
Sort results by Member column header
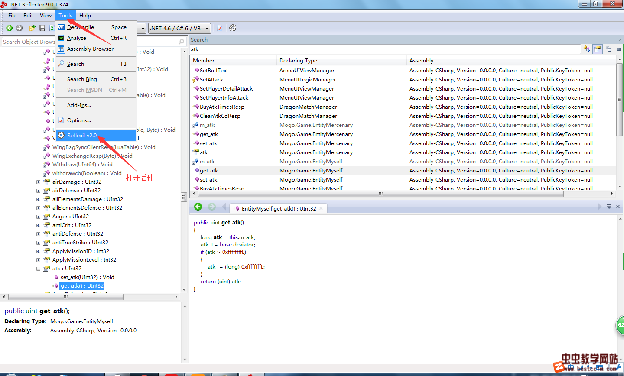point(233,61)
